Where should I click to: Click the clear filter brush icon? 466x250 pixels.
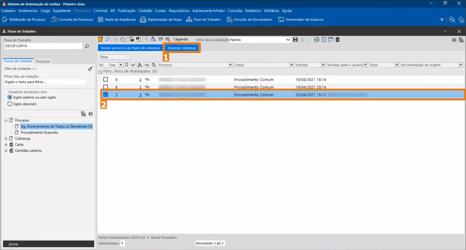90,69
